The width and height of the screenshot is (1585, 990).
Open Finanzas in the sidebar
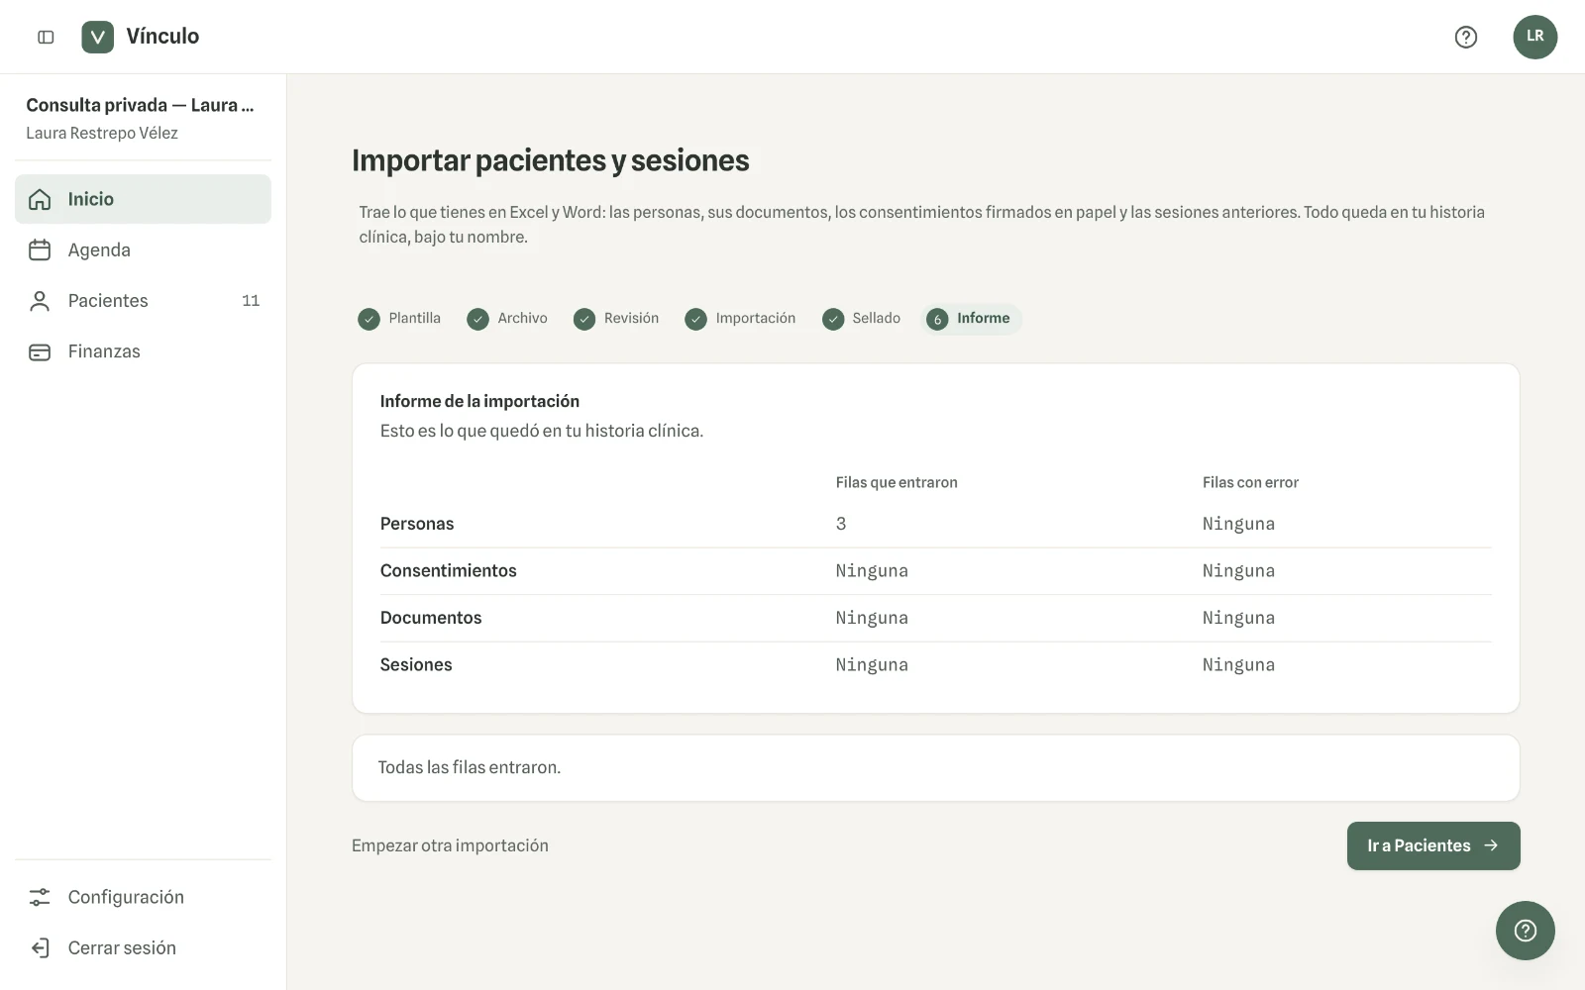click(143, 351)
